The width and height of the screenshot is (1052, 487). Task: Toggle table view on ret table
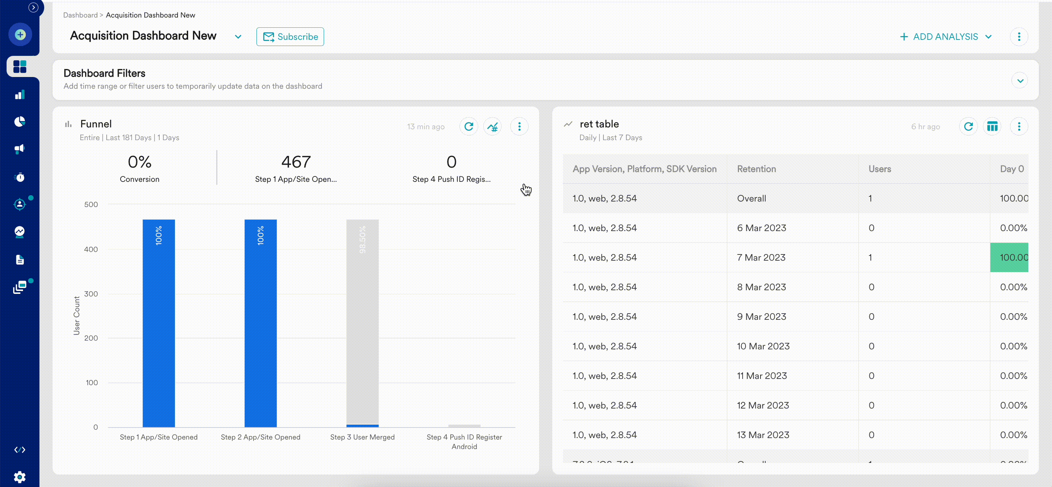pyautogui.click(x=992, y=127)
